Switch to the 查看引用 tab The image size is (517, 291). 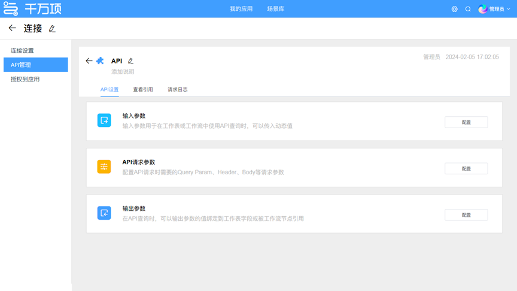tap(143, 89)
